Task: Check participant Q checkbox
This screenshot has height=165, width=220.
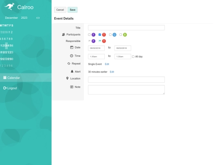Action: 110,35
